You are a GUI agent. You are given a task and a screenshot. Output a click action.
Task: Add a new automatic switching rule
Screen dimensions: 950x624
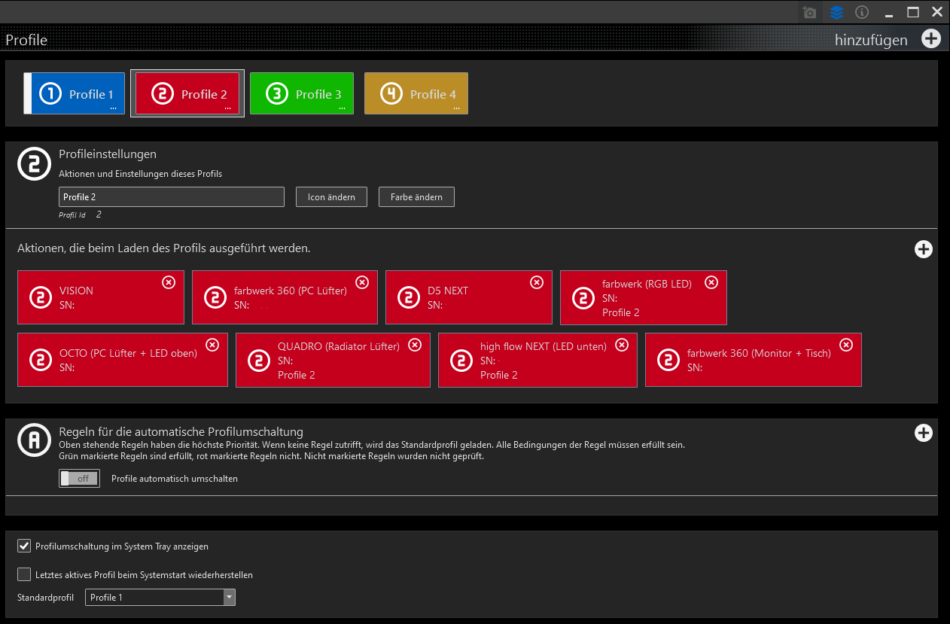pos(923,433)
